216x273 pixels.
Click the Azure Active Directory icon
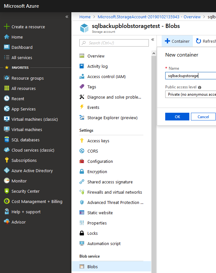[6, 171]
